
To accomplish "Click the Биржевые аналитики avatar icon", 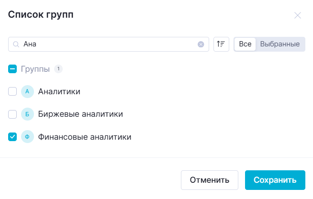I will point(27,114).
